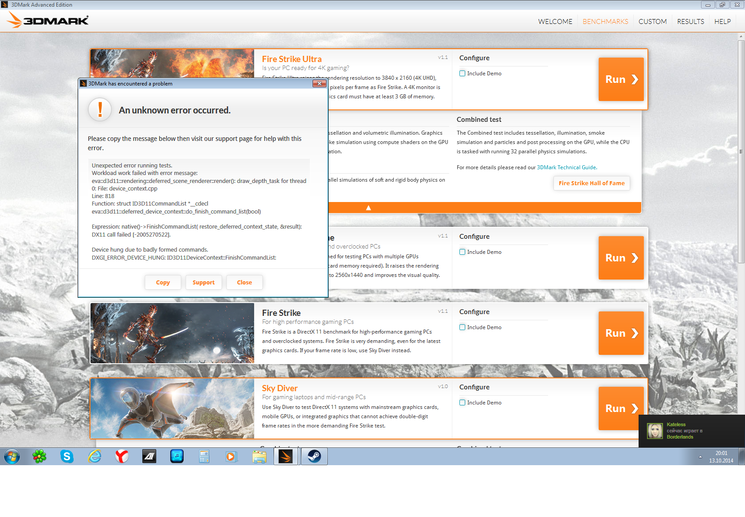The image size is (745, 517).
Task: Select the Fire Strike Ultra thumbnail image
Action: click(x=172, y=64)
